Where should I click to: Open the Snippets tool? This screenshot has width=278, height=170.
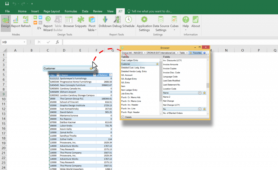(x=81, y=22)
